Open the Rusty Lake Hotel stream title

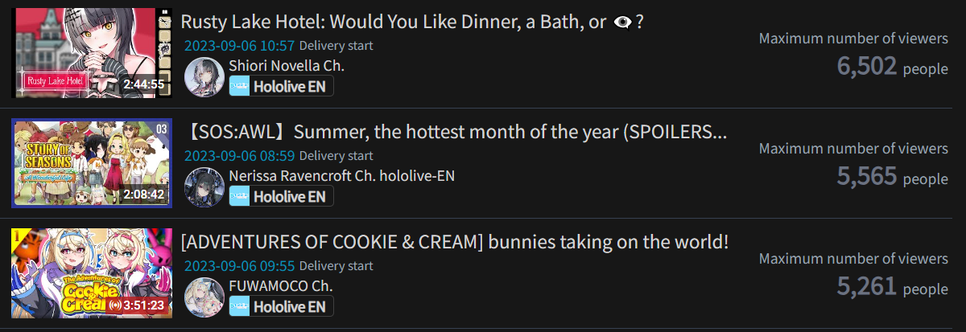(x=412, y=22)
